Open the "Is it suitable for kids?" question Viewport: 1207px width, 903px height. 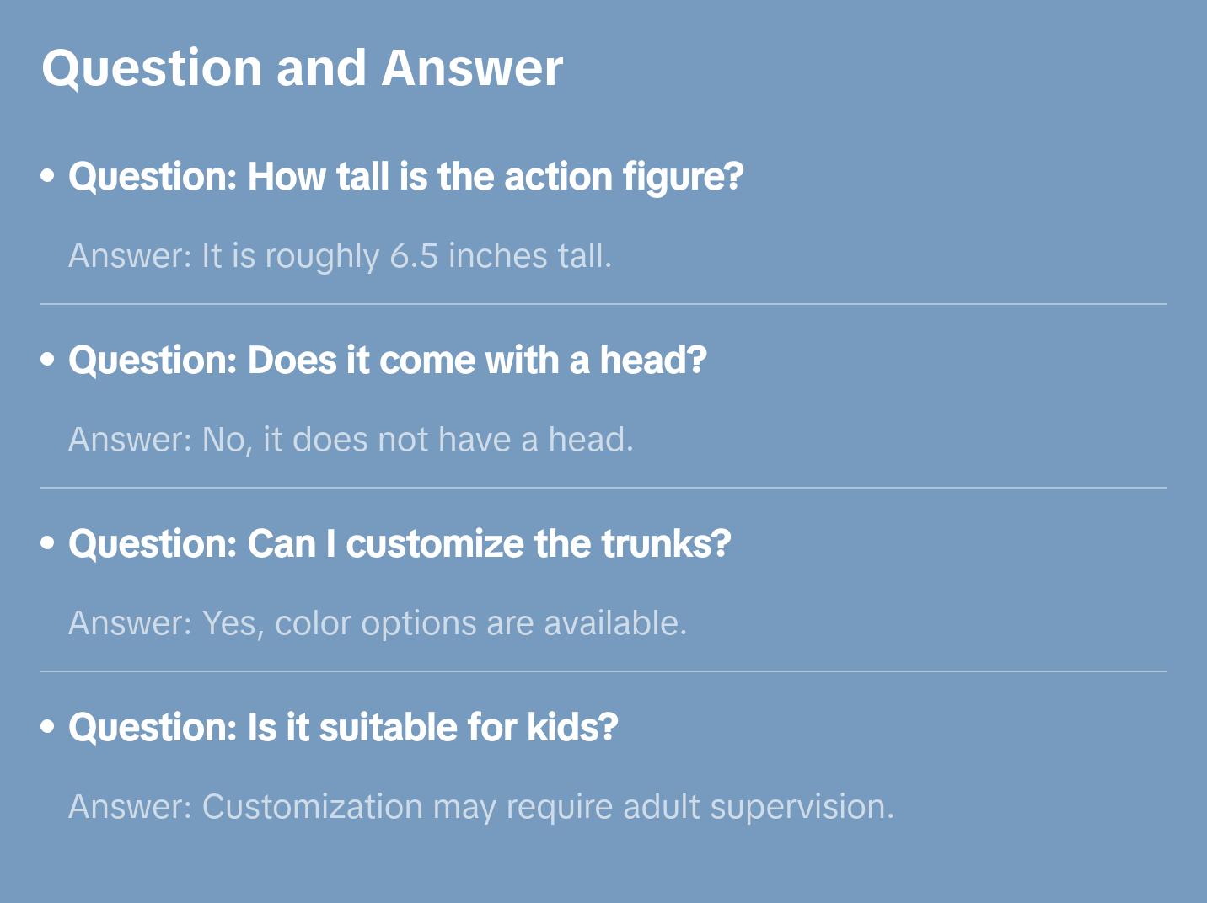pos(343,728)
